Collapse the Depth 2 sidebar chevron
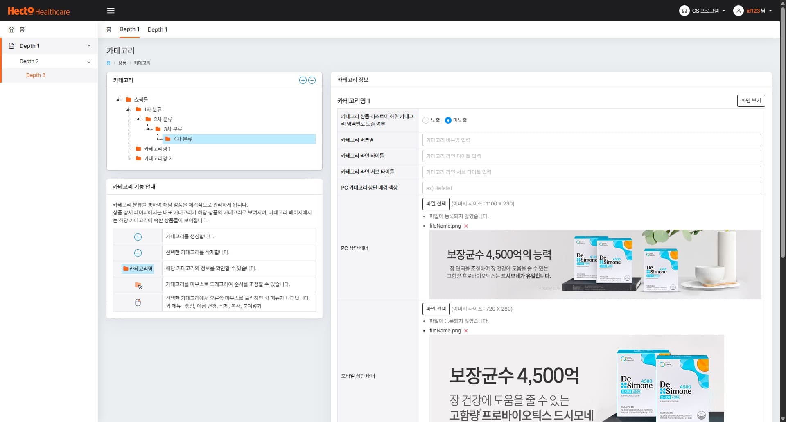The image size is (786, 422). tap(89, 62)
